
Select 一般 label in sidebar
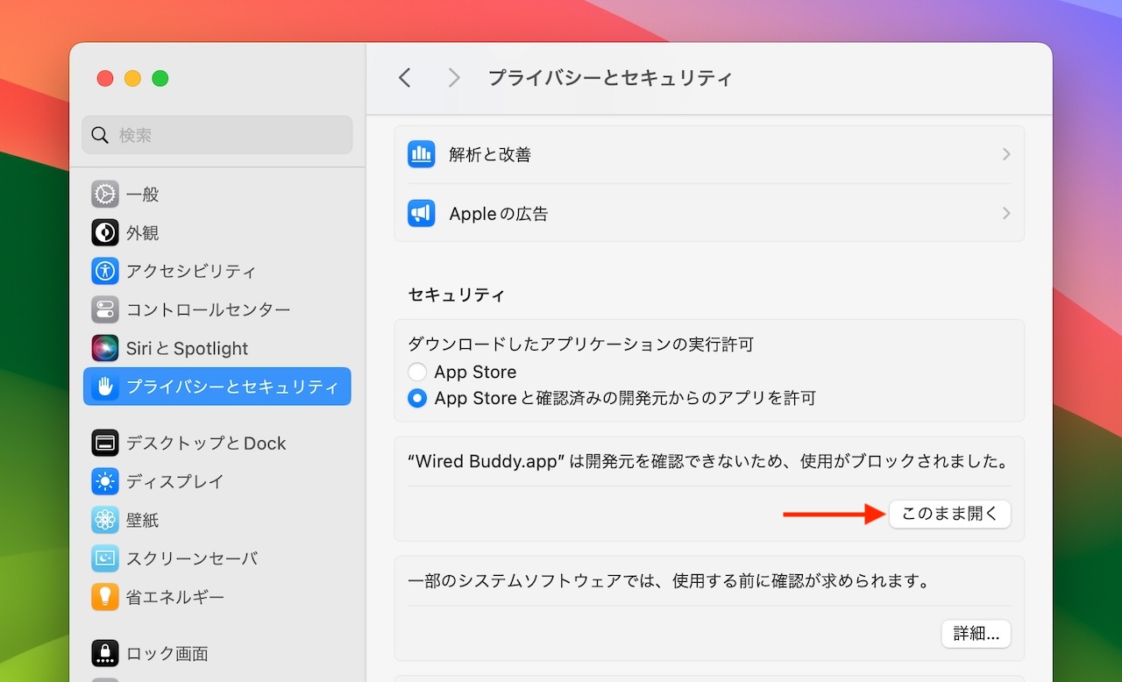[143, 195]
